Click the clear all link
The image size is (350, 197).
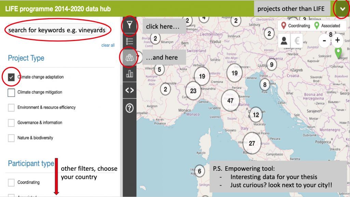[x=108, y=45]
